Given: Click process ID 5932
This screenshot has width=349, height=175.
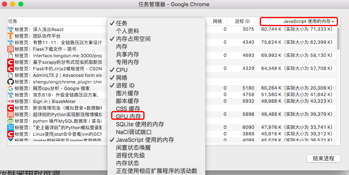Looking at the screenshot, I should coord(248,101).
